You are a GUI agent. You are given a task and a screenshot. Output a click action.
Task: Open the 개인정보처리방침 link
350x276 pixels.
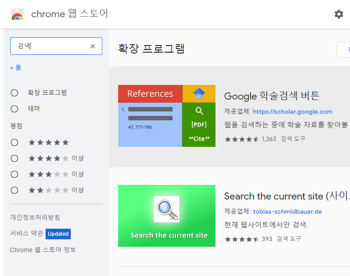(x=35, y=217)
